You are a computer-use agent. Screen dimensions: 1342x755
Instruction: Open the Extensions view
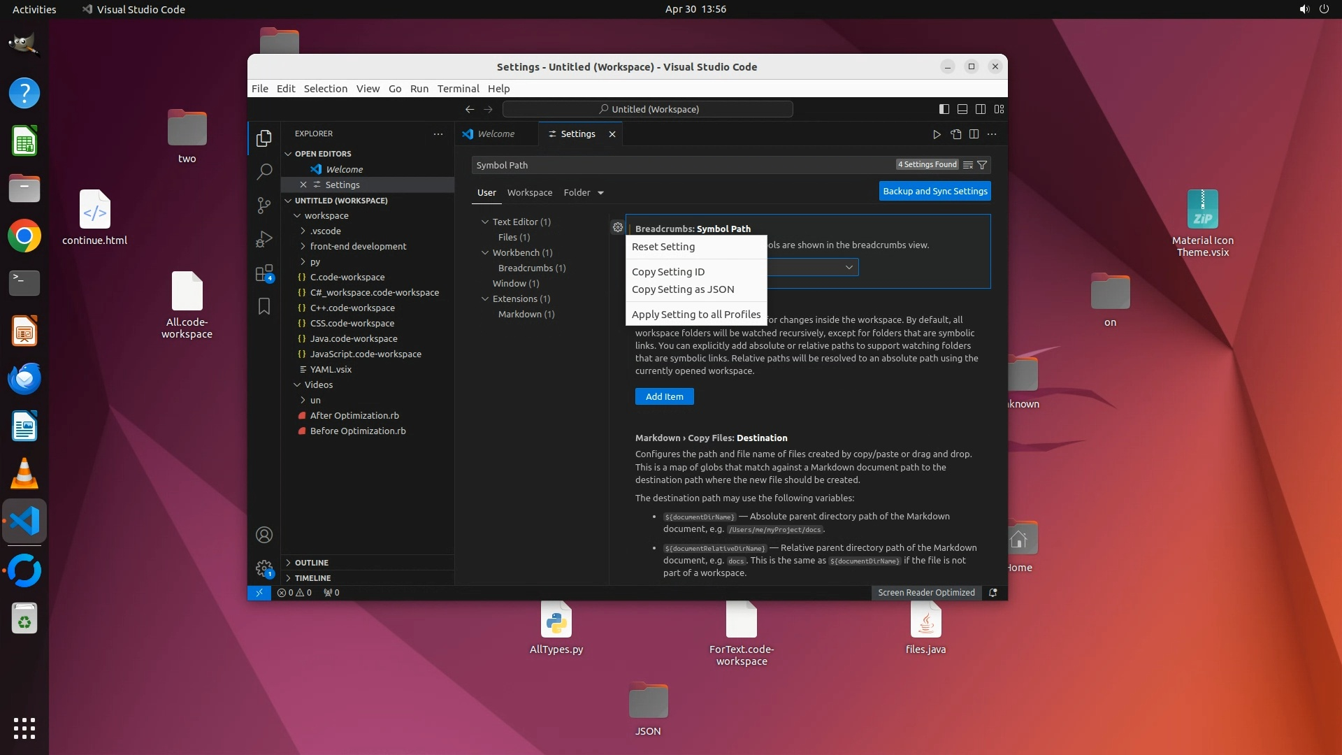[264, 273]
